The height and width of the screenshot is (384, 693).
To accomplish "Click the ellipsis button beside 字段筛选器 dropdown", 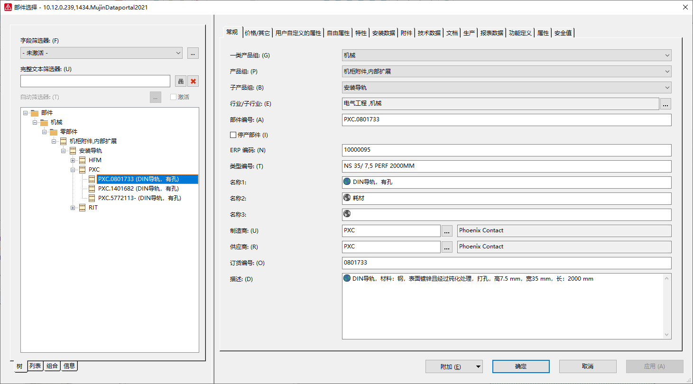I will (193, 53).
